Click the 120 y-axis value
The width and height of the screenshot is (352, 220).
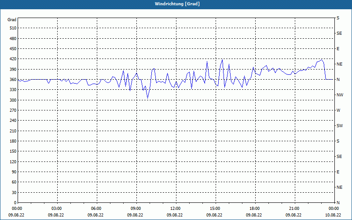[13, 161]
